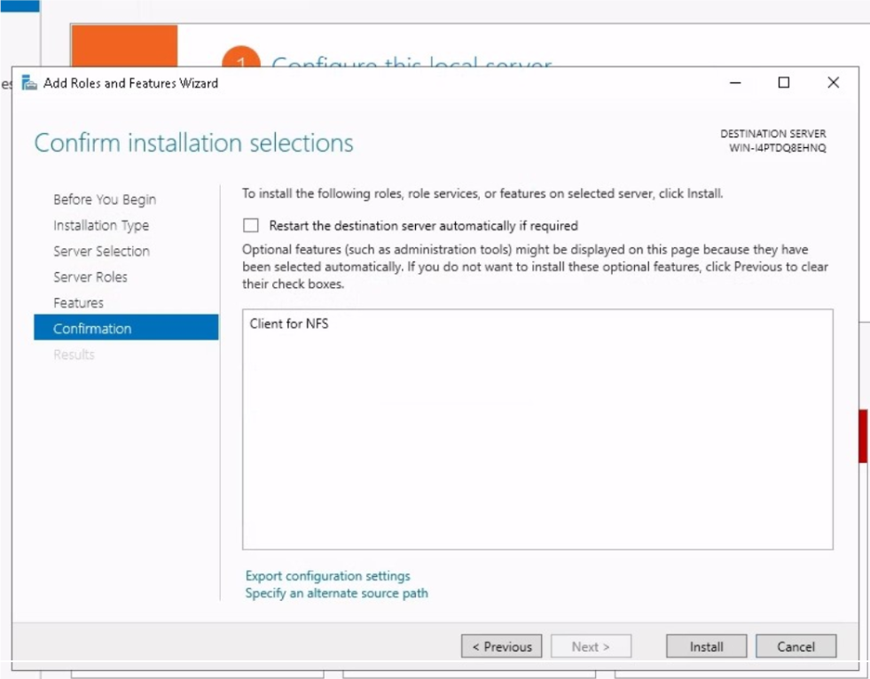Click the orange numbered step 1 circle
The width and height of the screenshot is (870, 679).
(241, 59)
